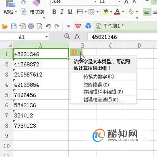Expand the font color dropdown arrow
The height and width of the screenshot is (157, 157).
click(123, 12)
